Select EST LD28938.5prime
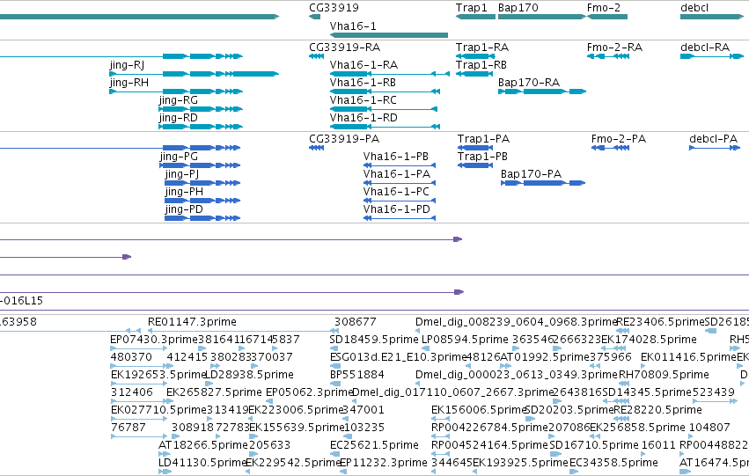Screen dimensions: 749x476 249,375
